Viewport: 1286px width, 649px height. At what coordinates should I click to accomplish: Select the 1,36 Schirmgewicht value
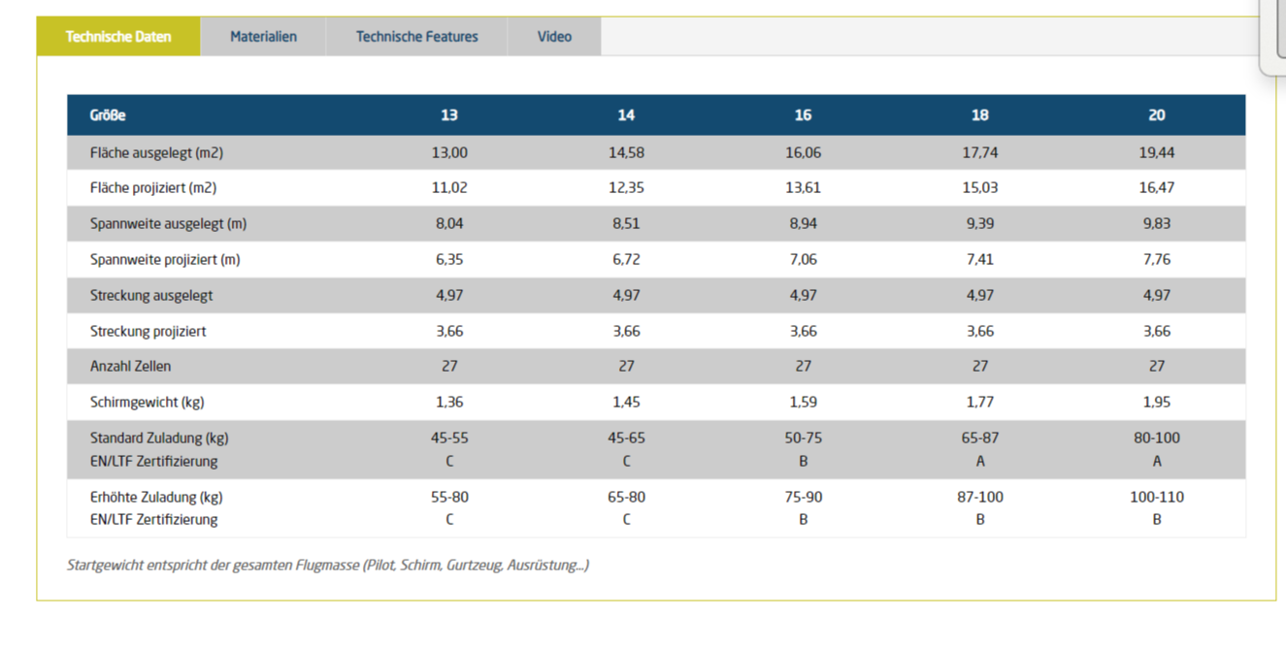[448, 402]
